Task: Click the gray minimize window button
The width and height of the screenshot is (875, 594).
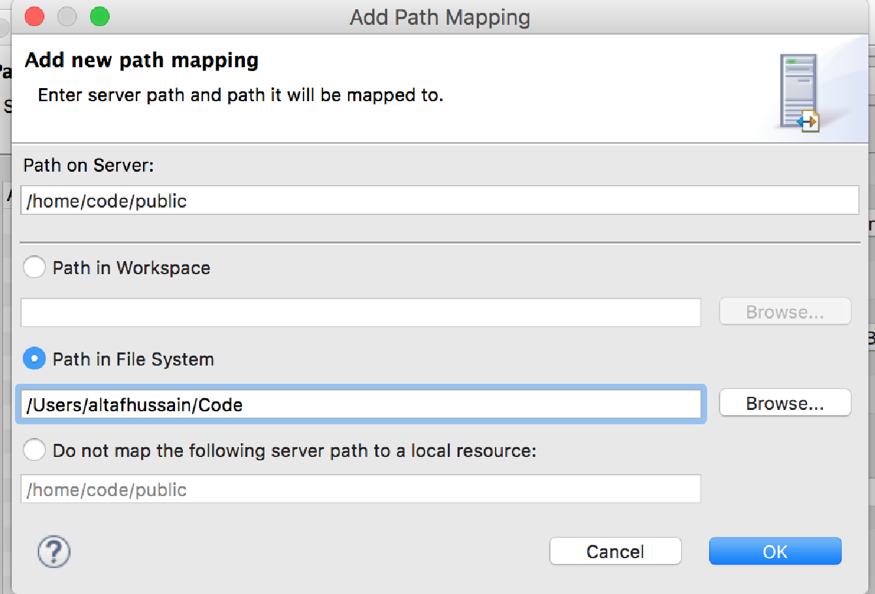Action: [67, 16]
